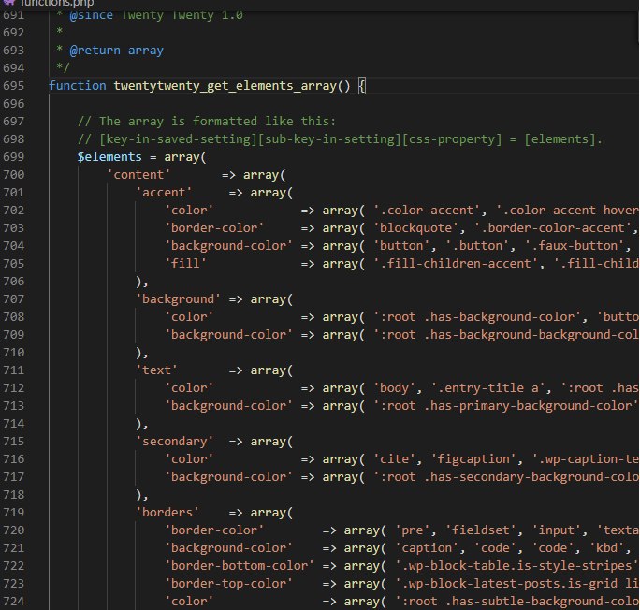
Task: Click 'border-bottom-color' key on line 722
Action: click(x=240, y=566)
